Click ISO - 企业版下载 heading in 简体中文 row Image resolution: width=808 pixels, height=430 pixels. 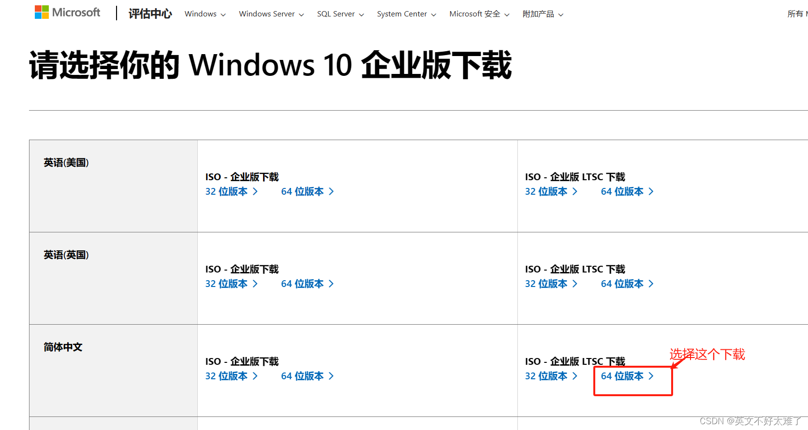(242, 361)
